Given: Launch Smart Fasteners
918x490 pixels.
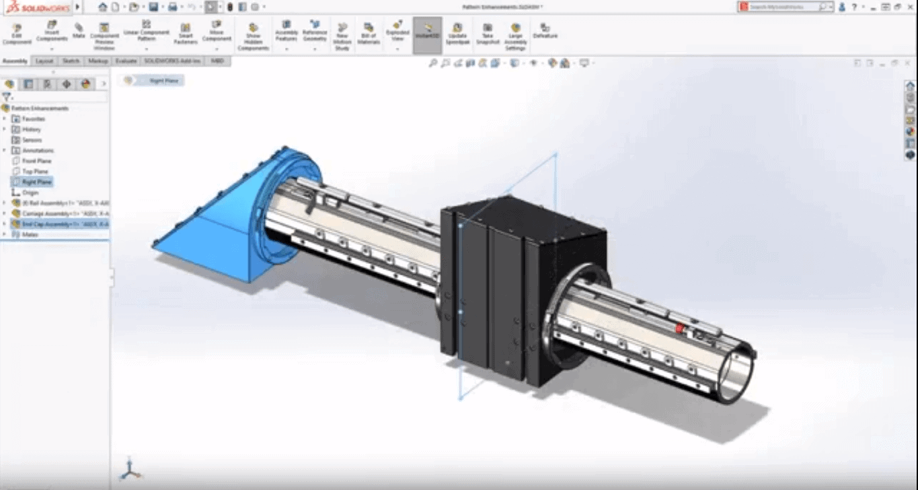Looking at the screenshot, I should 186,34.
